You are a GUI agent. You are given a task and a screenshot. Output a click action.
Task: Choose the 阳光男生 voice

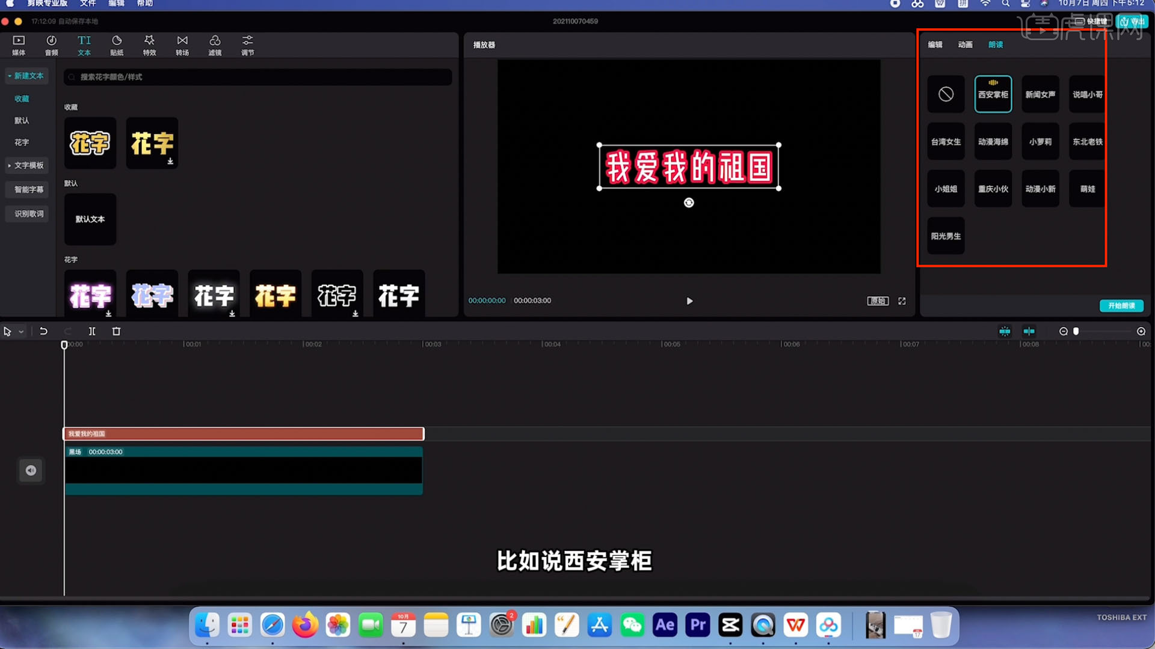[946, 236]
